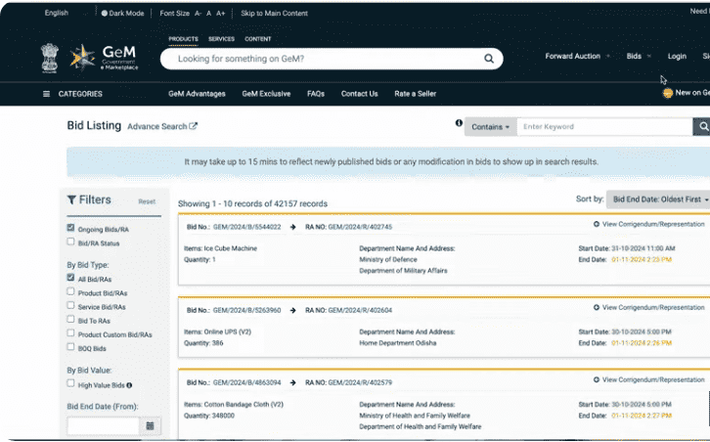Open GeM Advantages menu item
Viewport: 710px width, 442px height.
(197, 94)
